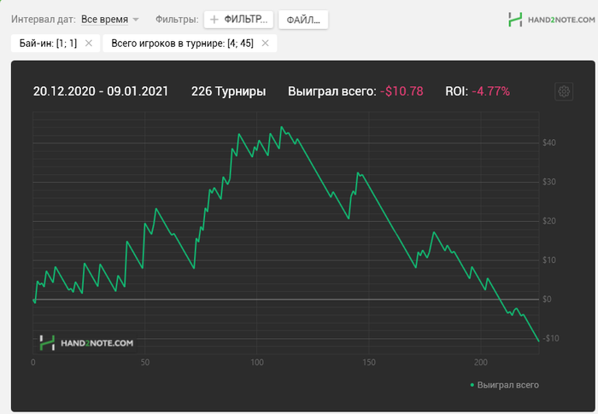
Task: Click the 'Бай-ин: [1; 1]' filter label
Action: (x=48, y=44)
